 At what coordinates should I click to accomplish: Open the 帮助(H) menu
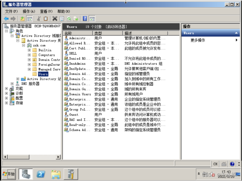64,11
